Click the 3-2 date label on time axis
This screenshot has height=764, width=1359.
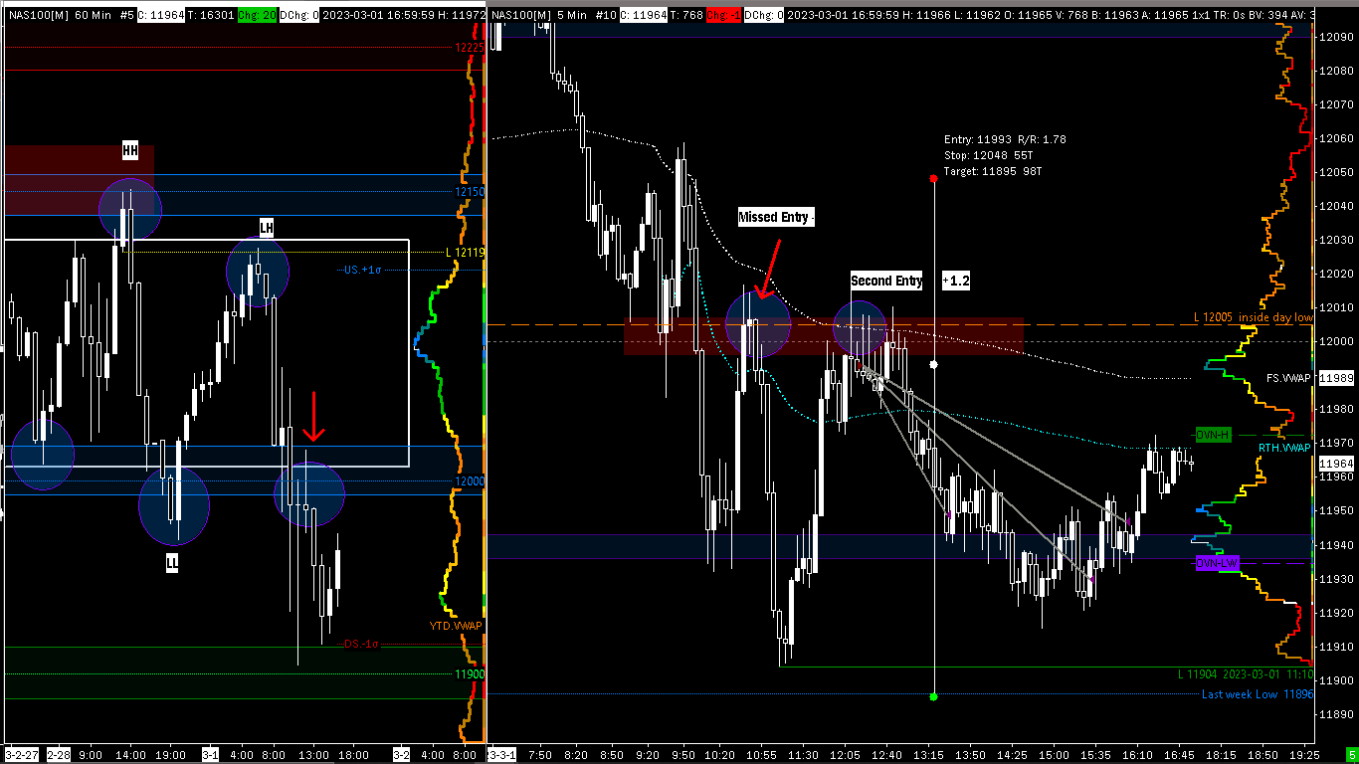tap(402, 755)
